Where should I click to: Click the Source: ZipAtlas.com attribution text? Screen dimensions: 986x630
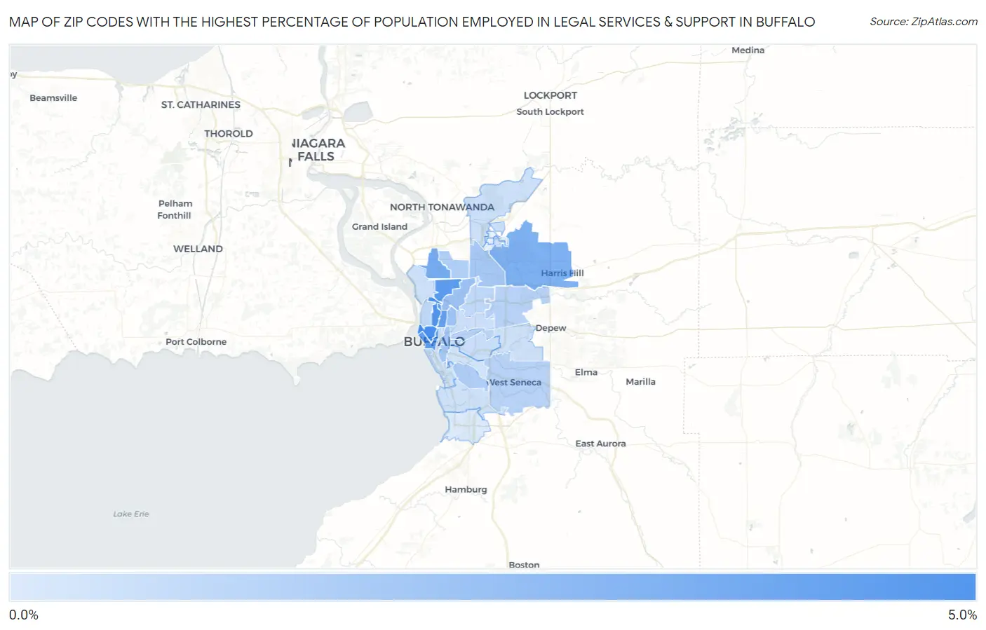point(924,22)
